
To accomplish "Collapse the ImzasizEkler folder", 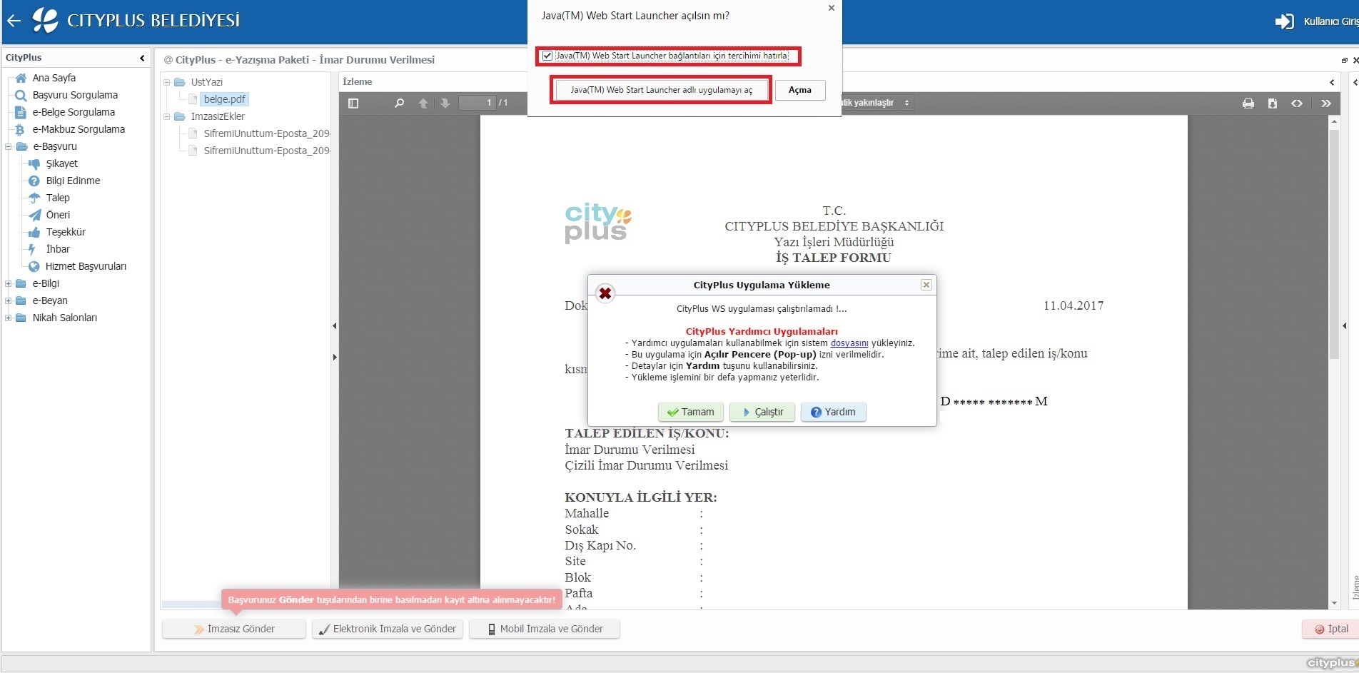I will 167,116.
